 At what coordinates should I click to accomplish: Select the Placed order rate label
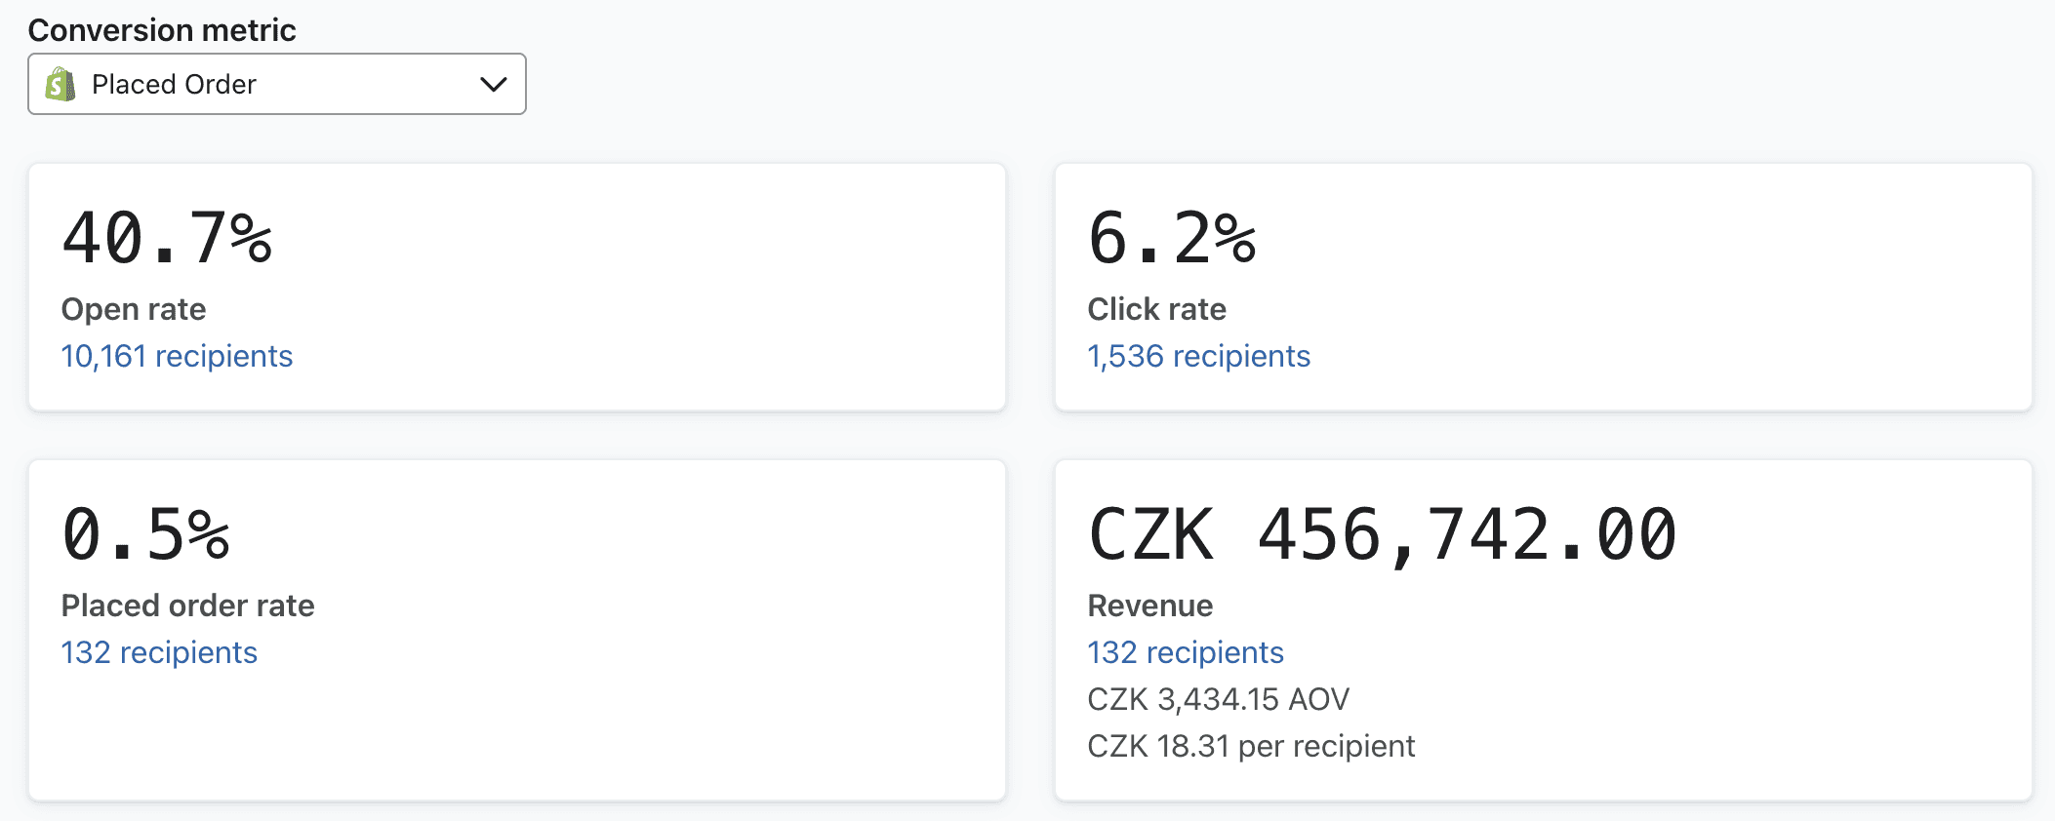[187, 606]
